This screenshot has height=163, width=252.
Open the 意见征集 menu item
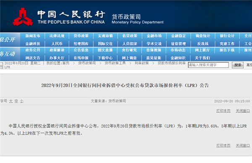[x=154, y=58]
